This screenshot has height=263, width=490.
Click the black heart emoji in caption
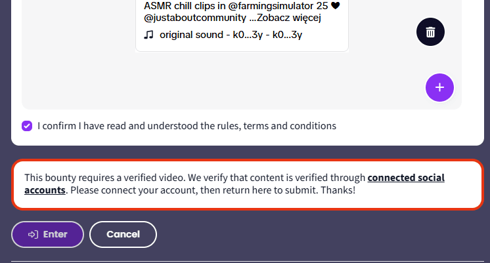[x=335, y=5]
